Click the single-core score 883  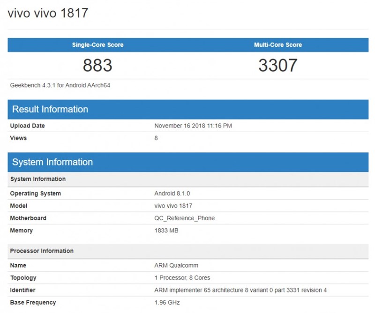pos(97,65)
